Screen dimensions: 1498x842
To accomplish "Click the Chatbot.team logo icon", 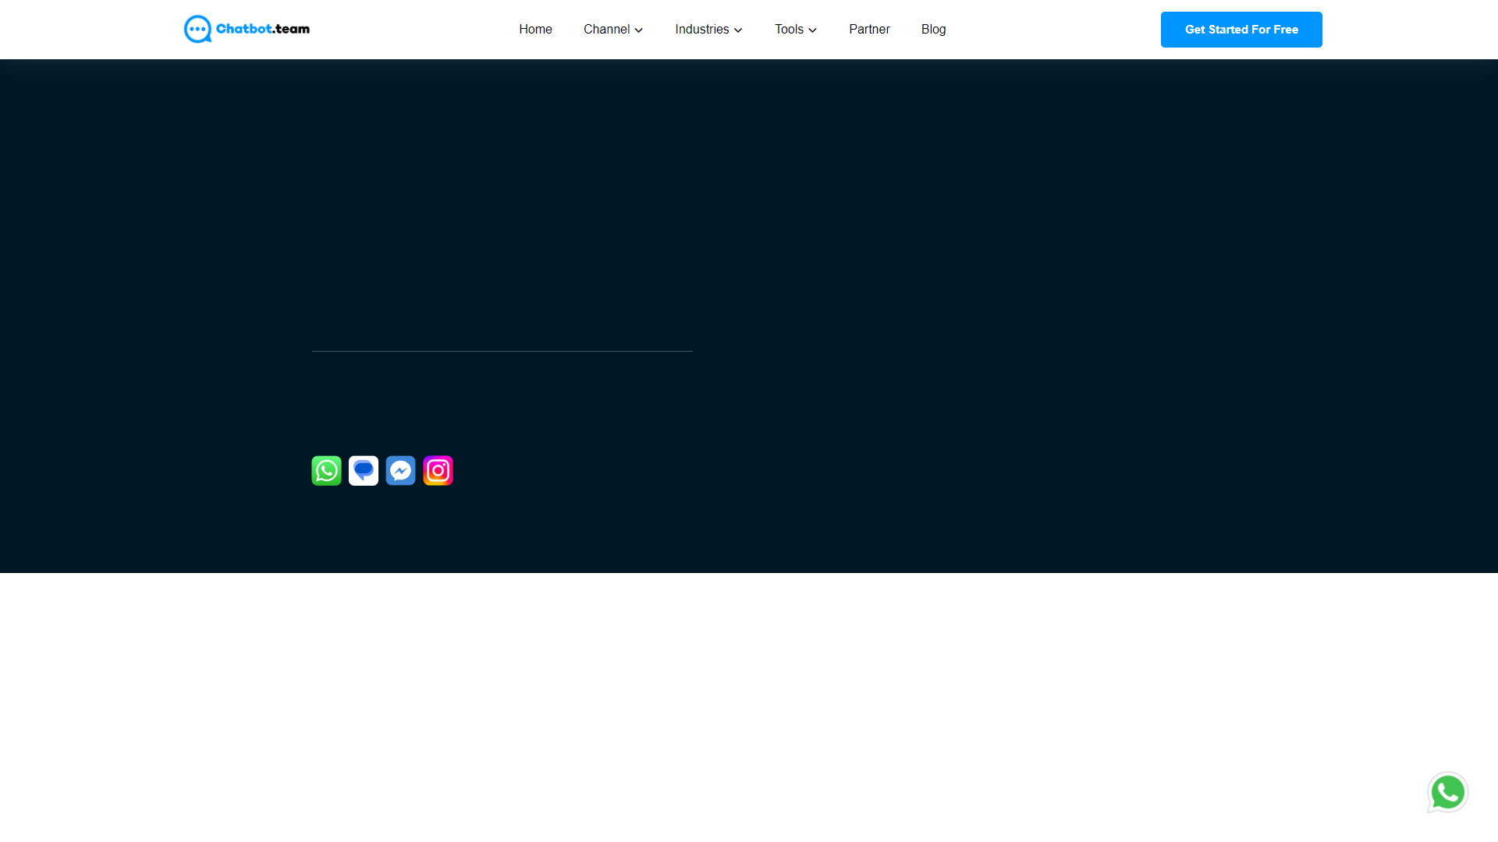I will [x=197, y=29].
